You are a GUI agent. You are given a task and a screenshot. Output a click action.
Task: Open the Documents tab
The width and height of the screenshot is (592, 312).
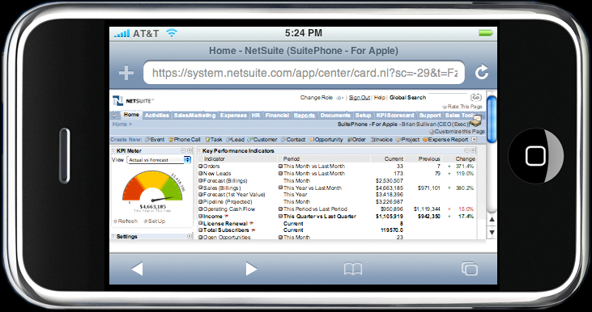tap(335, 116)
